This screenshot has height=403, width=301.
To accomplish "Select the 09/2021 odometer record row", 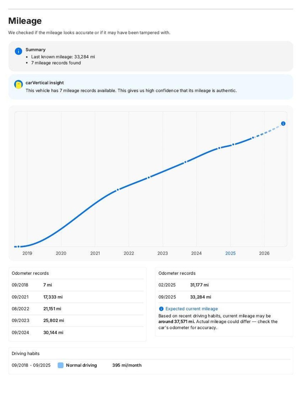I will point(77,297).
